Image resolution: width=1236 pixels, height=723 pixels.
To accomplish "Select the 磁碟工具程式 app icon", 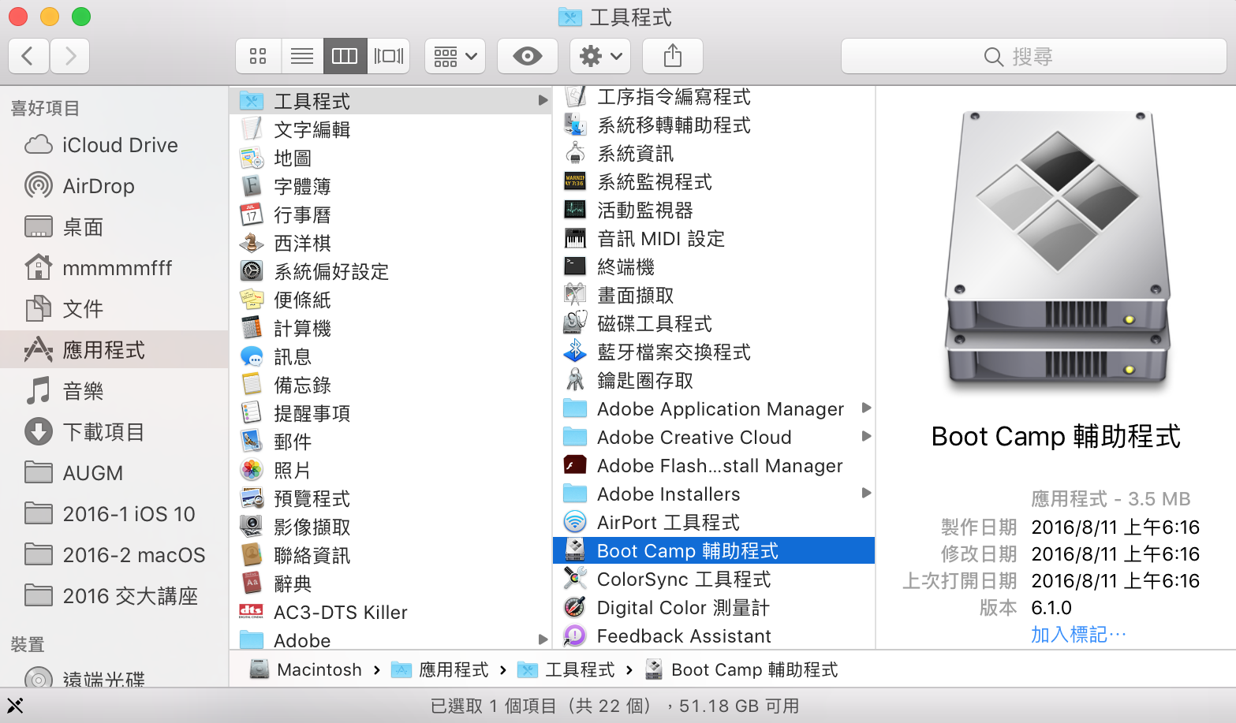I will (x=575, y=323).
